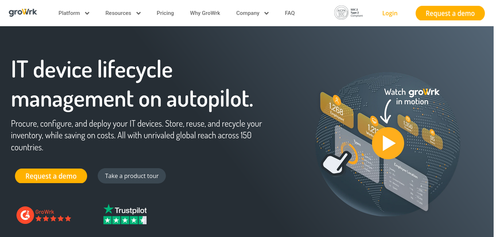The image size is (498, 237).
Task: Click the Login link
Action: (390, 13)
